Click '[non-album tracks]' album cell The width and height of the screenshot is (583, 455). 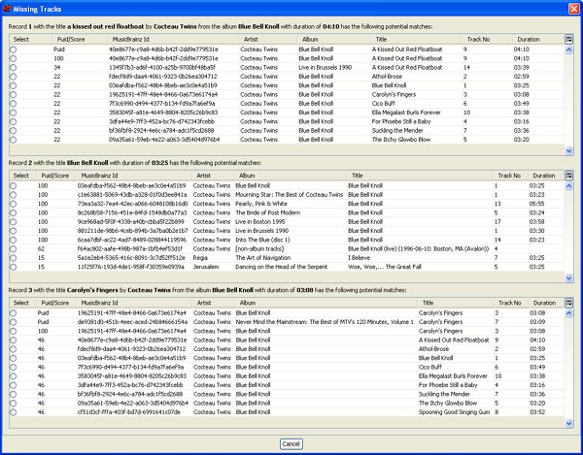click(259, 249)
